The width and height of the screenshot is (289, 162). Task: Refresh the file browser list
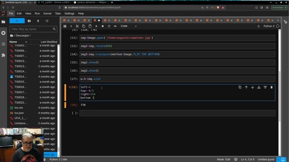click(x=47, y=21)
